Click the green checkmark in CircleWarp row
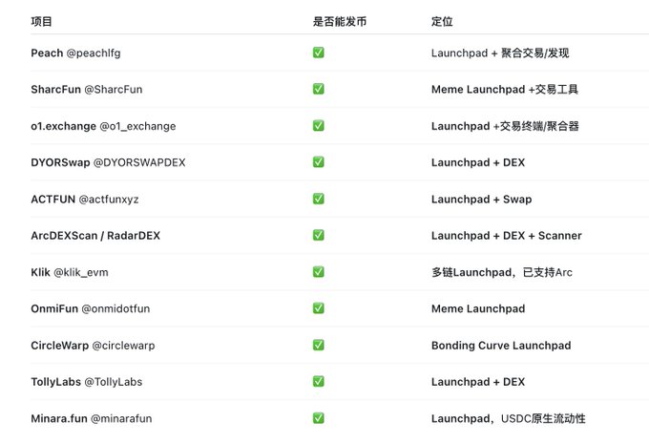Screen dimensions: 649x444 click(x=318, y=345)
